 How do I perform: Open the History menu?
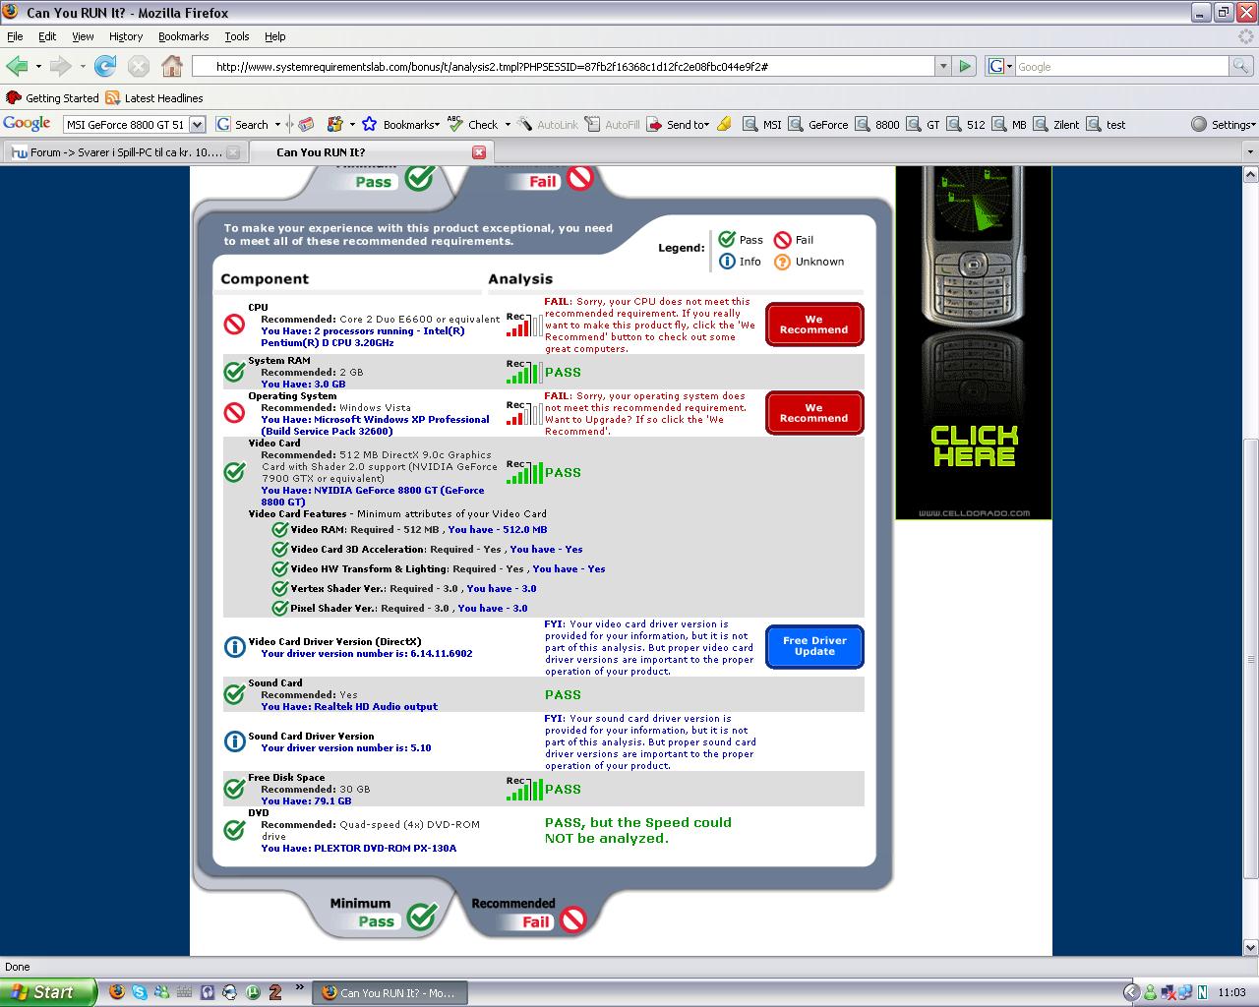point(126,36)
